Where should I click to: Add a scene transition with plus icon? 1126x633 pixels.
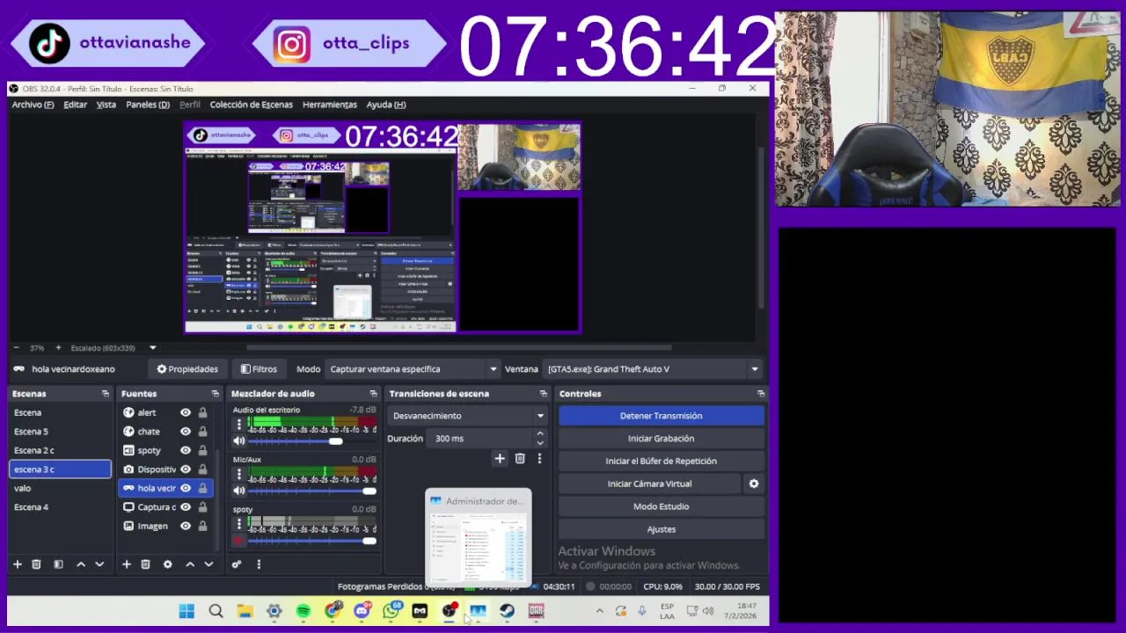pos(500,458)
